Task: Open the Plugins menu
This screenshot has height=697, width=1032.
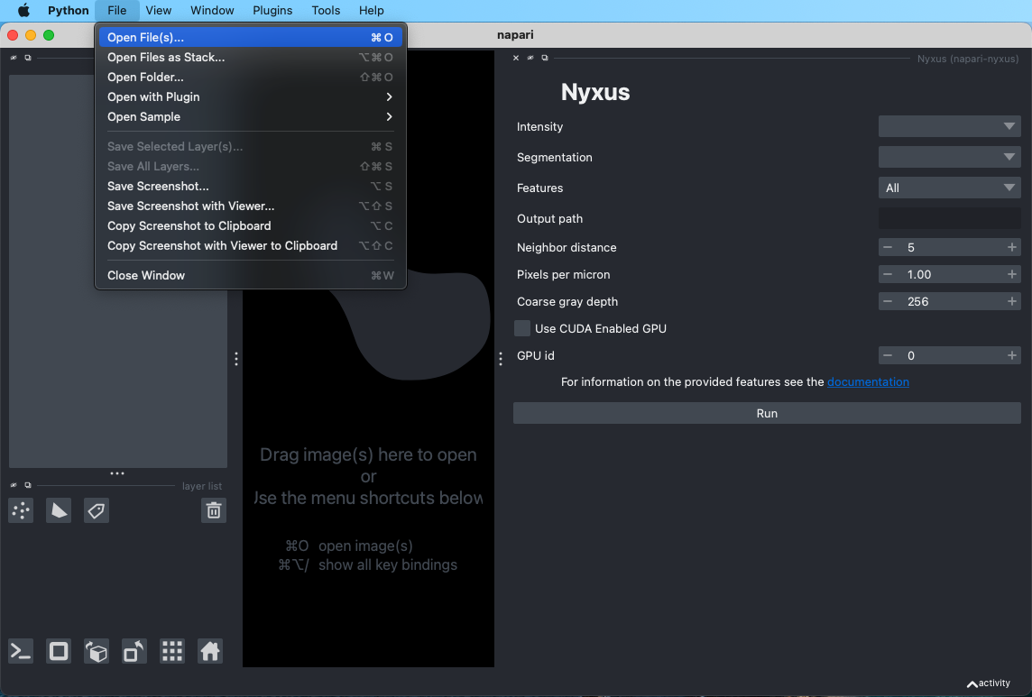Action: (272, 11)
